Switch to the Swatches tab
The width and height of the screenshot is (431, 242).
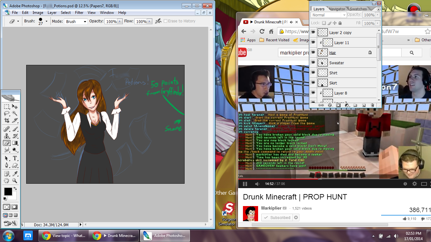click(x=358, y=9)
